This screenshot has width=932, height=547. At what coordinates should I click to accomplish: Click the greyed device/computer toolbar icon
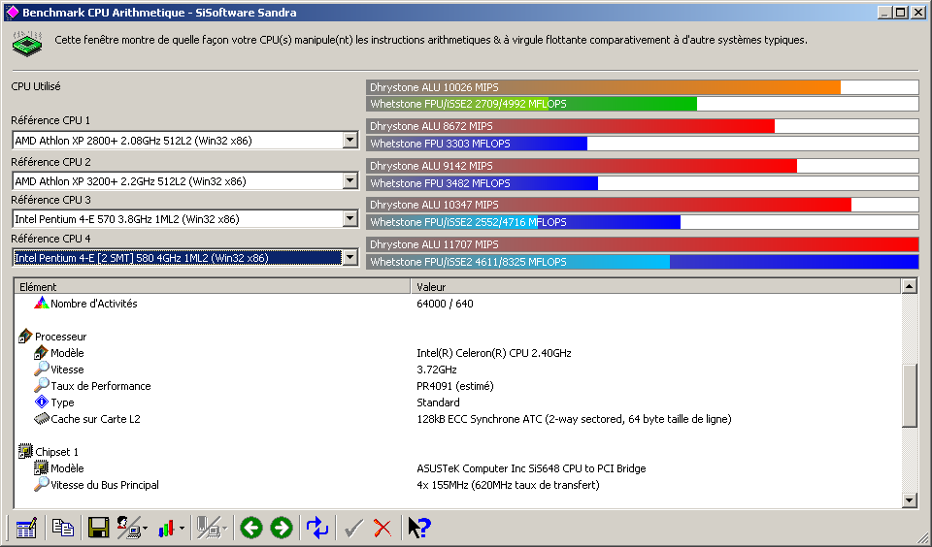(x=208, y=528)
